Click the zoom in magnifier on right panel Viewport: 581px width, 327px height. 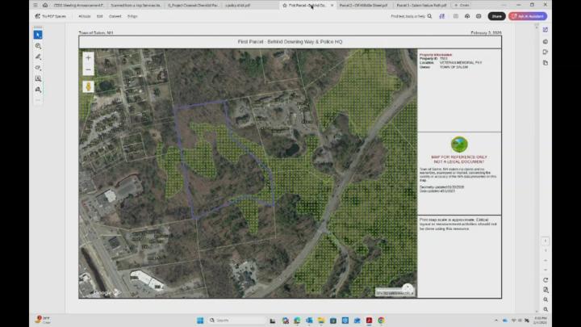click(x=546, y=300)
